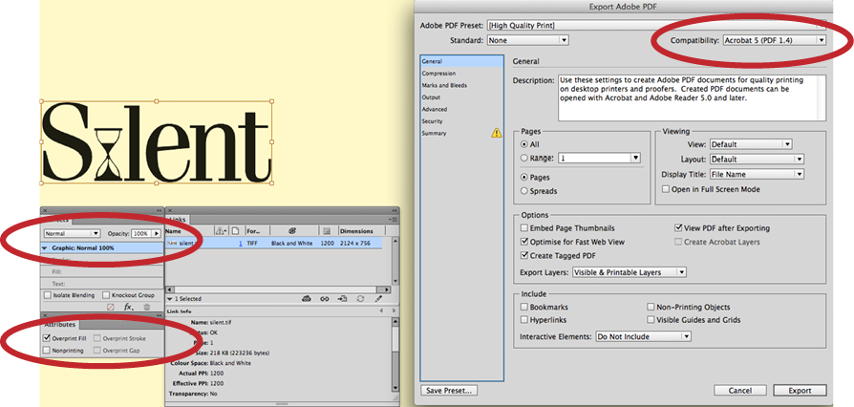Click the Relink from CC Libraries cloud icon

tap(306, 299)
